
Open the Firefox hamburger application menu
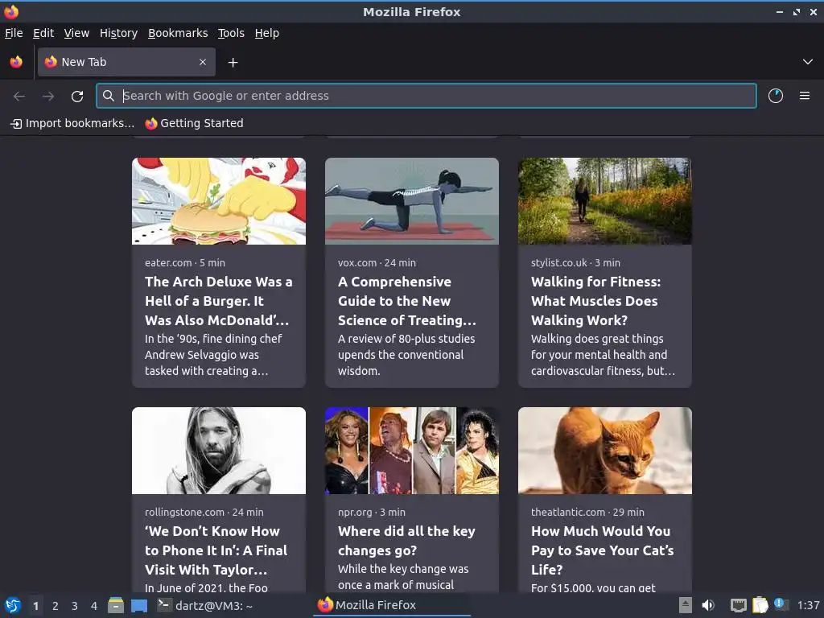804,96
